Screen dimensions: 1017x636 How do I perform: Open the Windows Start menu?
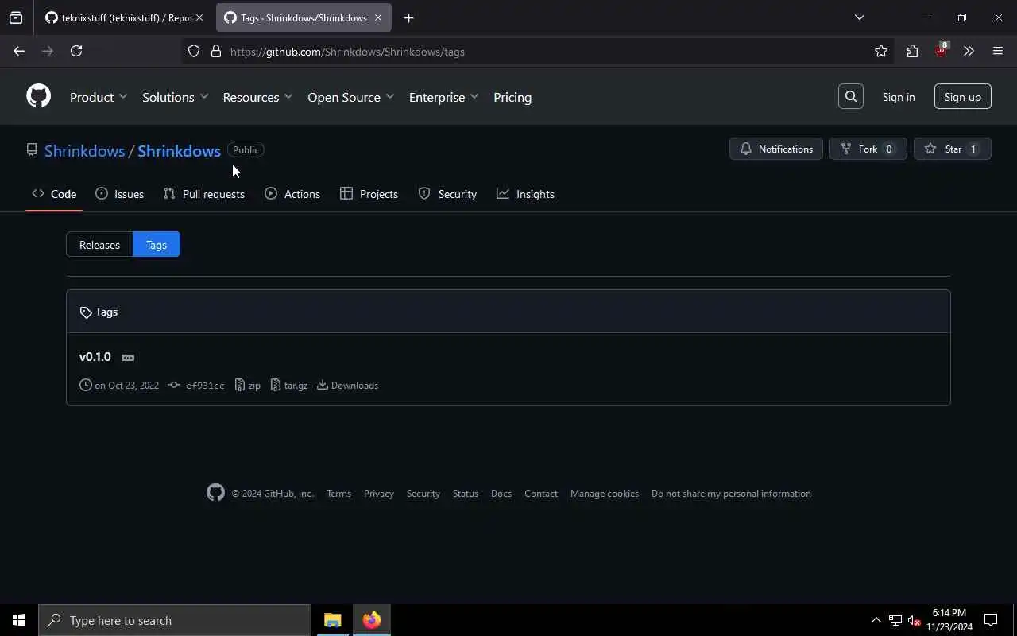(x=19, y=620)
